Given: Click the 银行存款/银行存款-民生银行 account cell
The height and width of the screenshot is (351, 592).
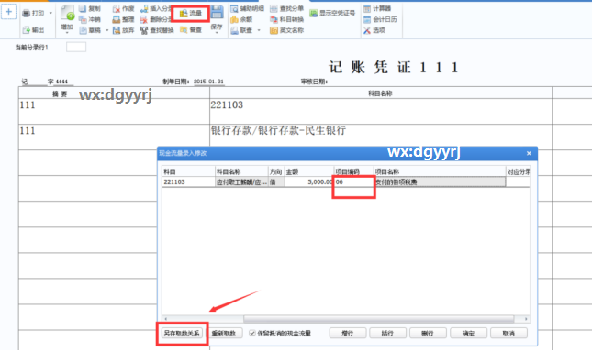Looking at the screenshot, I should [381, 137].
